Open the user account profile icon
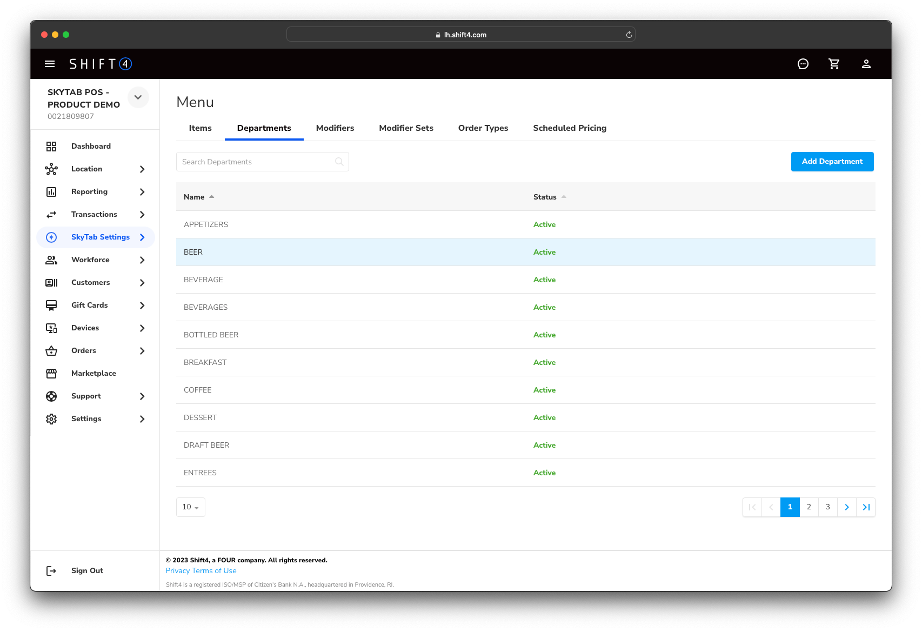Image resolution: width=922 pixels, height=631 pixels. point(866,64)
